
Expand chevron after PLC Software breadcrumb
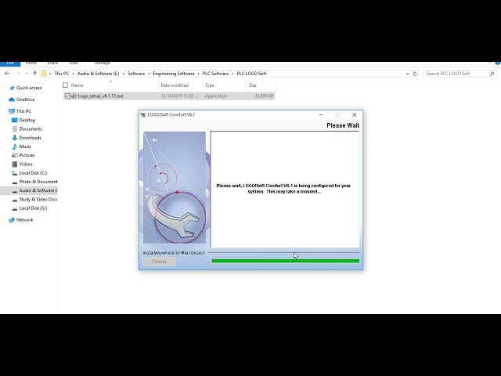point(232,74)
